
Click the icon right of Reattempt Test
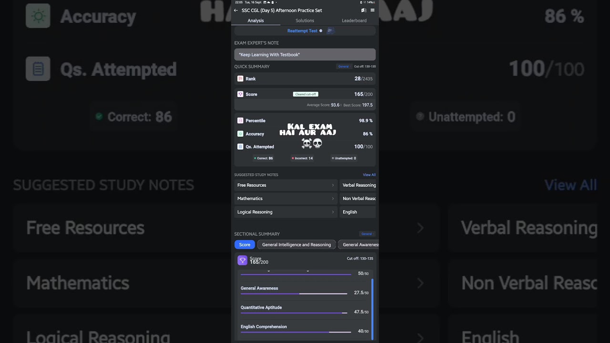coord(330,31)
